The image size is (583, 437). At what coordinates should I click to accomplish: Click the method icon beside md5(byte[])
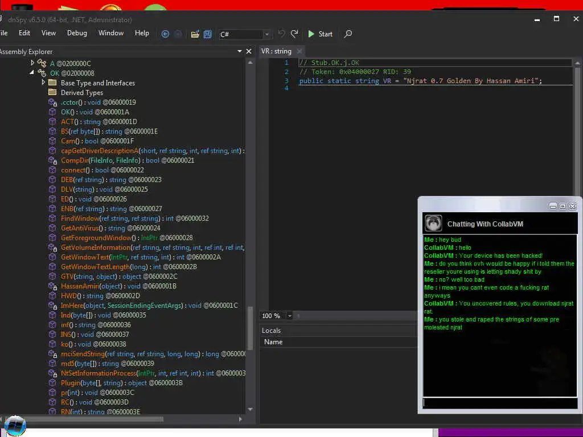[52, 364]
